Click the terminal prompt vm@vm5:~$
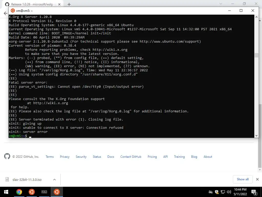The width and height of the screenshot is (262, 197). (x=18, y=136)
